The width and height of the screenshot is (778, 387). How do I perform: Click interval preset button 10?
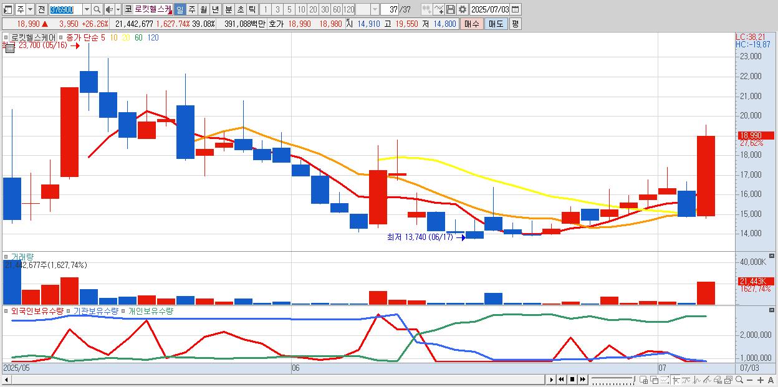pyautogui.click(x=300, y=9)
